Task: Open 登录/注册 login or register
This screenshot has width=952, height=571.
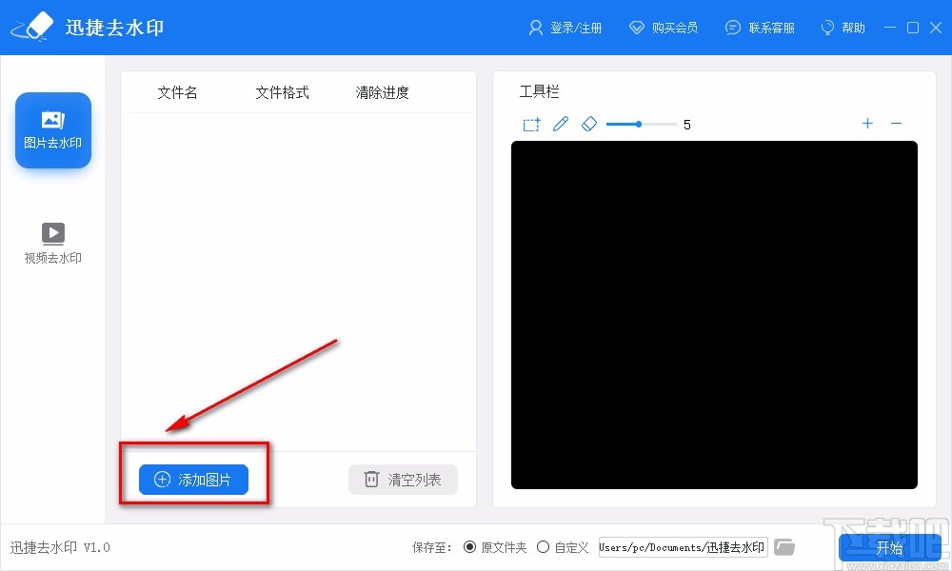Action: coord(565,28)
